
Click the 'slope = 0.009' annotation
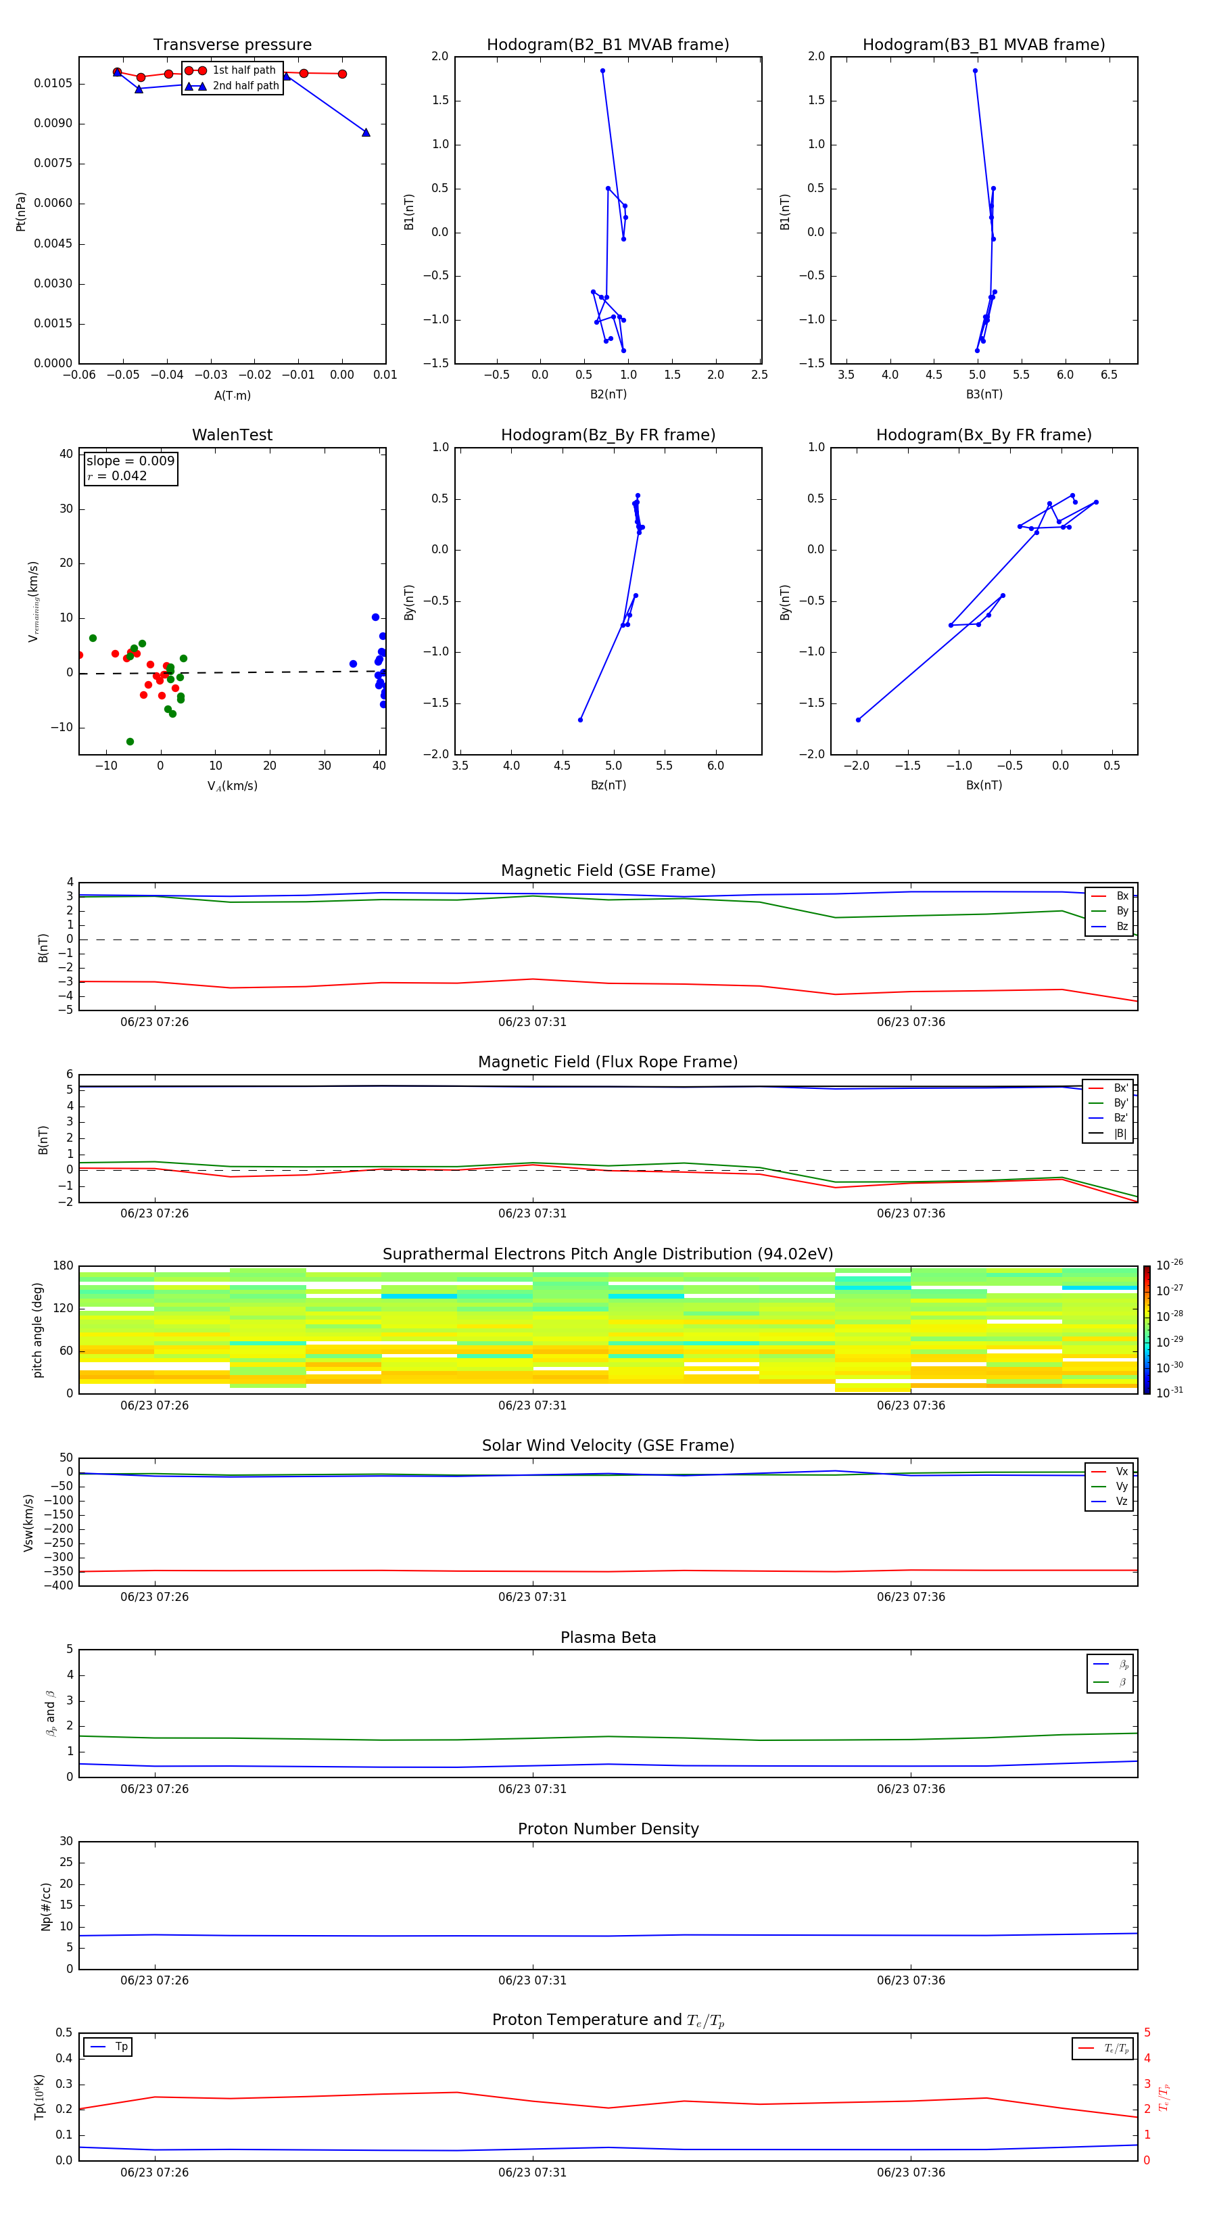click(x=130, y=461)
